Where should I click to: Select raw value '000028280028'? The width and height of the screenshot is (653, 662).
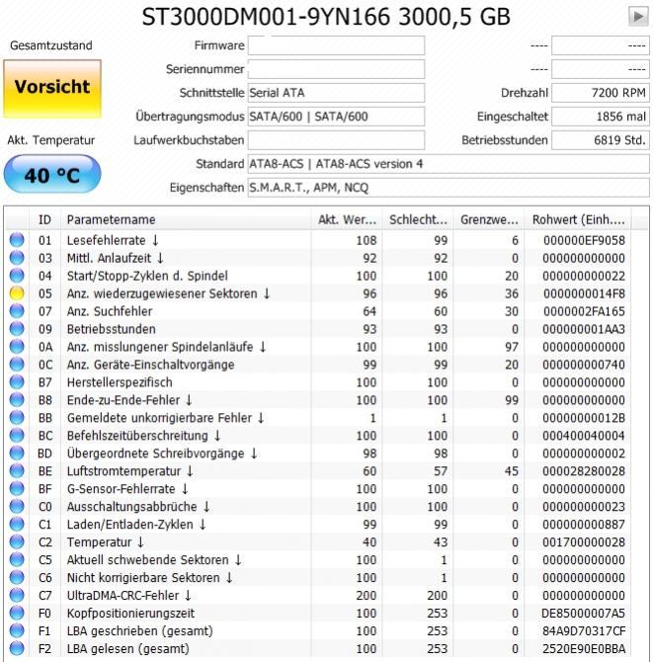pyautogui.click(x=584, y=470)
